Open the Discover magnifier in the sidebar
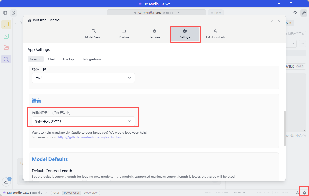This screenshot has height=196, width=309. coord(6,59)
